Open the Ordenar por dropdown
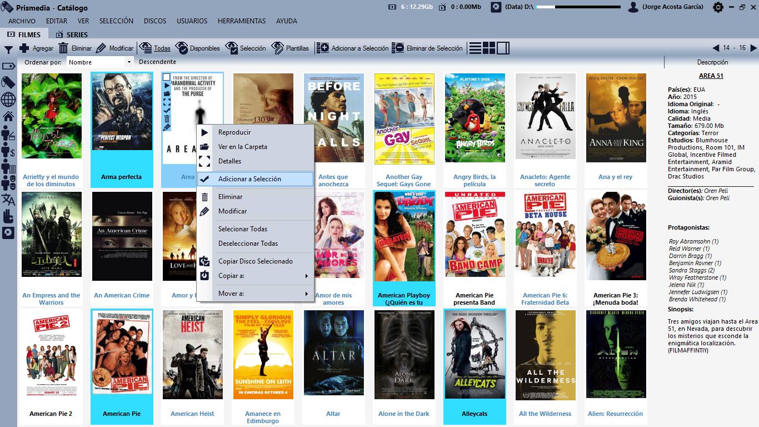Image resolution: width=759 pixels, height=427 pixels. [x=100, y=62]
